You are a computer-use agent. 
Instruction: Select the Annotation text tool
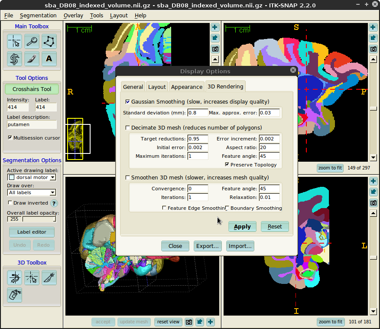pos(49,59)
